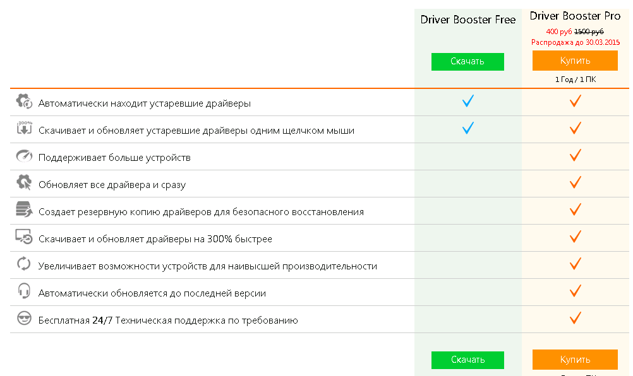Click the 'Driver Booster Pro' column heading
The image size is (633, 376).
click(575, 16)
